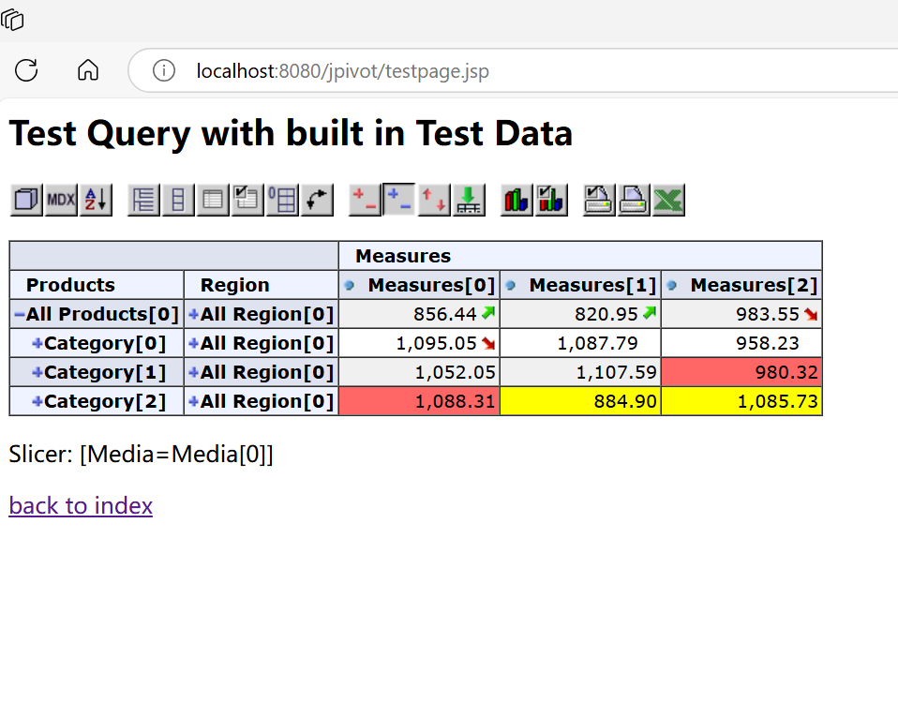
Task: Open the A-Z sort configuration
Action: 96,200
